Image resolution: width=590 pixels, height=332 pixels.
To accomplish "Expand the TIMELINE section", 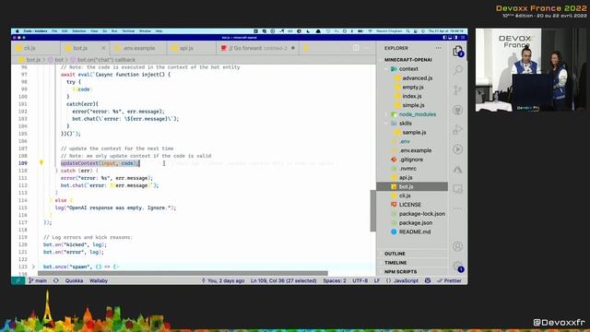I will pos(395,263).
